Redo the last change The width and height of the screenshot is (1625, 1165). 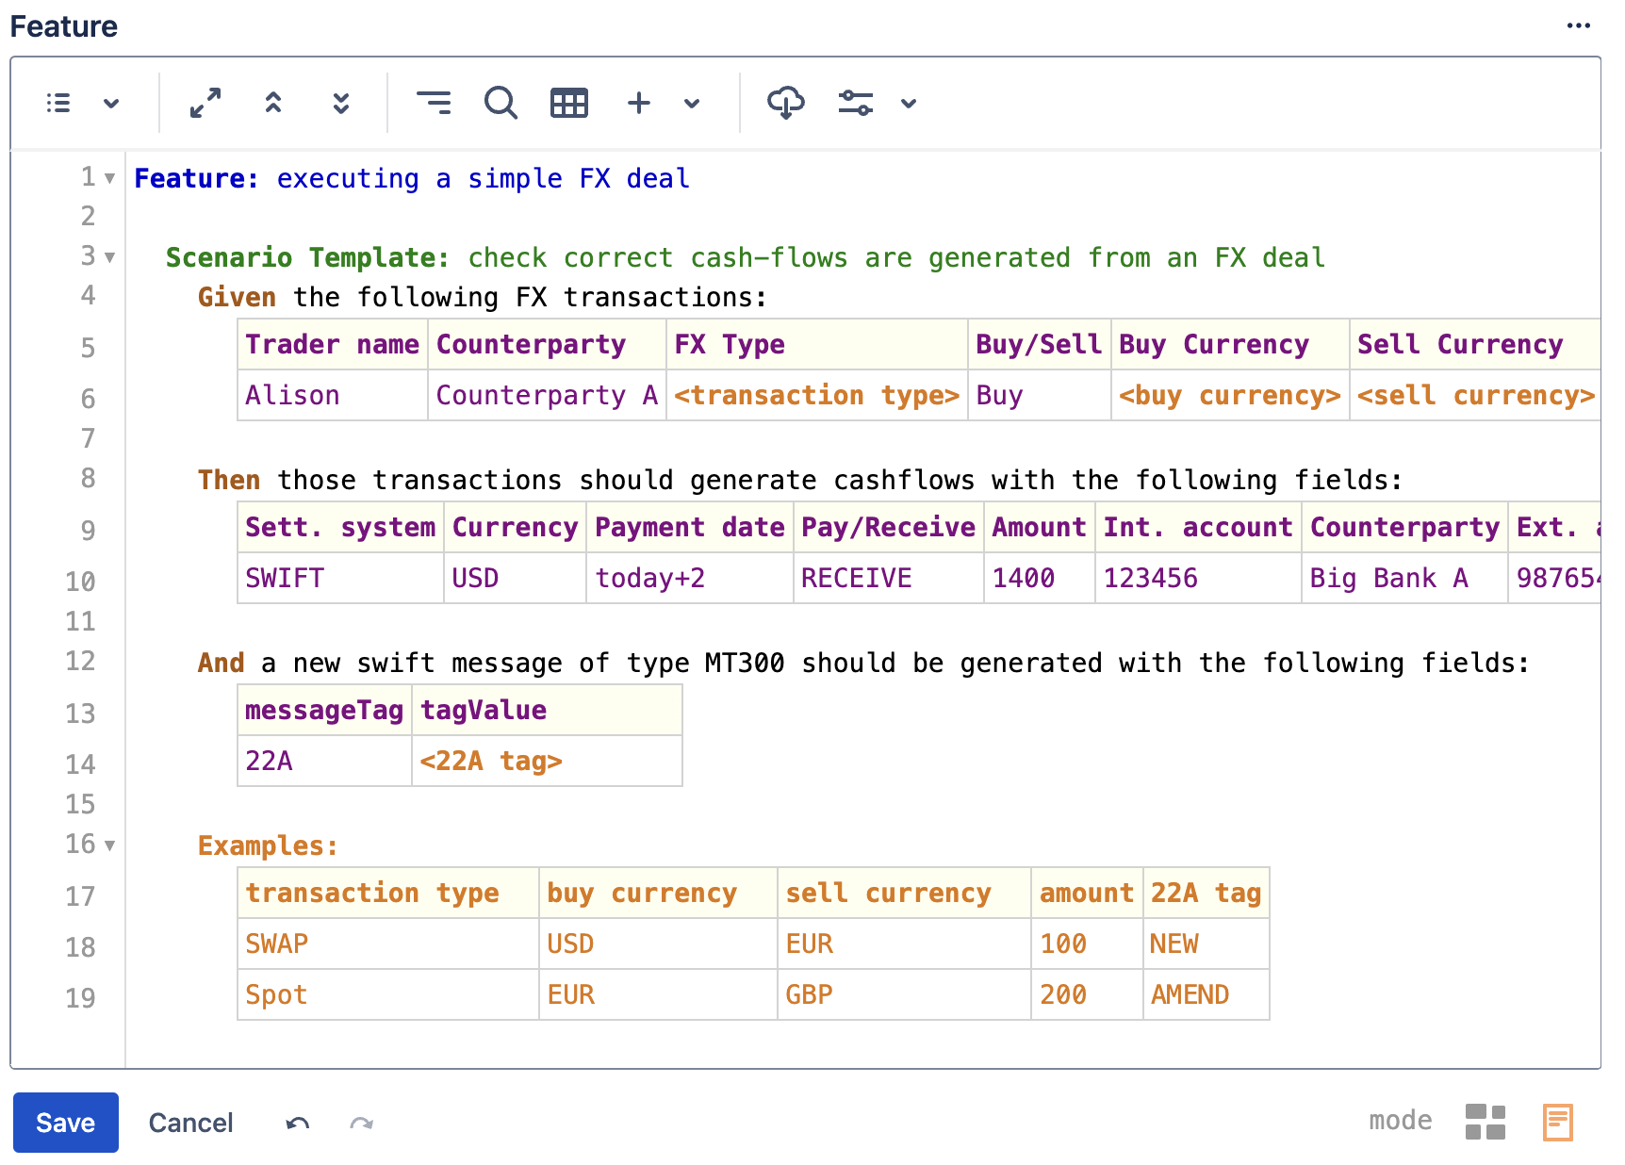[x=362, y=1123]
